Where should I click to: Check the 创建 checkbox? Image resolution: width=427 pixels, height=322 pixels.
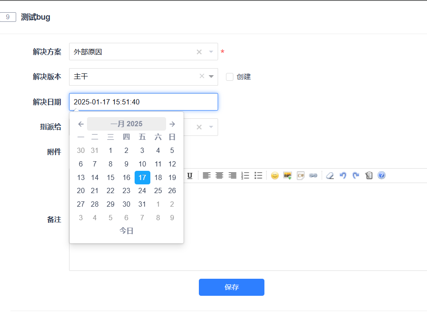229,77
